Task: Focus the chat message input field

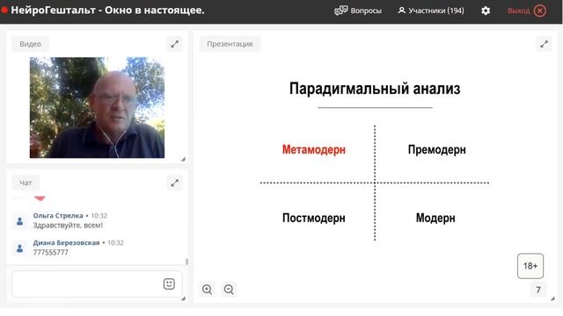Action: tap(97, 284)
